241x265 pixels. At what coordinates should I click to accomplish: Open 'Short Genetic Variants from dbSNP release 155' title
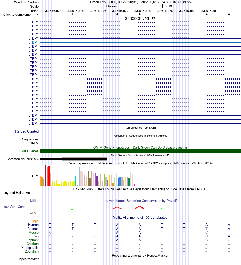140,155
